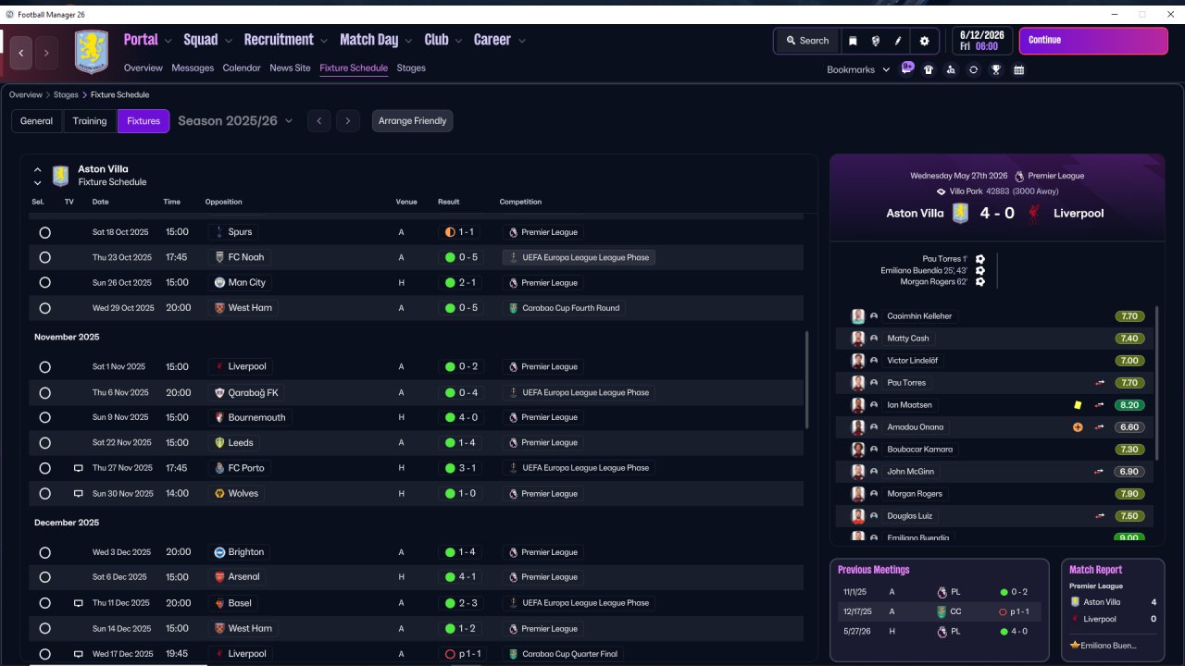Select the Brighton fixture radio button

click(44, 552)
